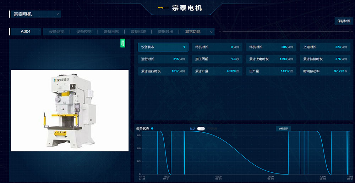Click the 97.222 utilization value
The image size is (355, 183).
pos(339,71)
